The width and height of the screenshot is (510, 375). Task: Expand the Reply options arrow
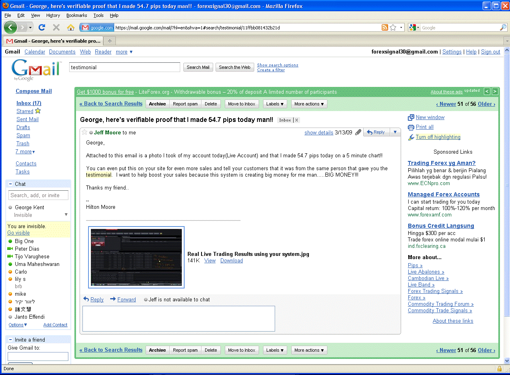pos(395,132)
